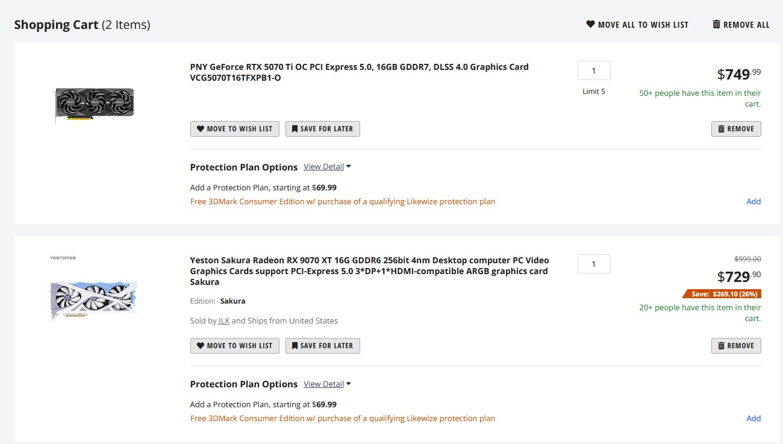
Task: Save the Yeston Sakura card for later
Action: [x=323, y=346]
